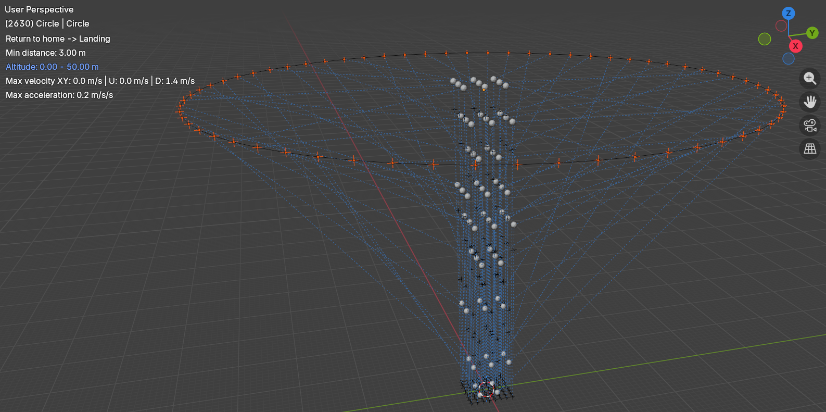Click the magnifier zoom view icon
Image resolution: width=826 pixels, height=412 pixels.
810,79
